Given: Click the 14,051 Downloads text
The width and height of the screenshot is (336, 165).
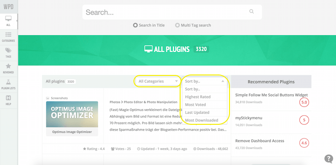Looking at the screenshot, I should (x=249, y=125).
